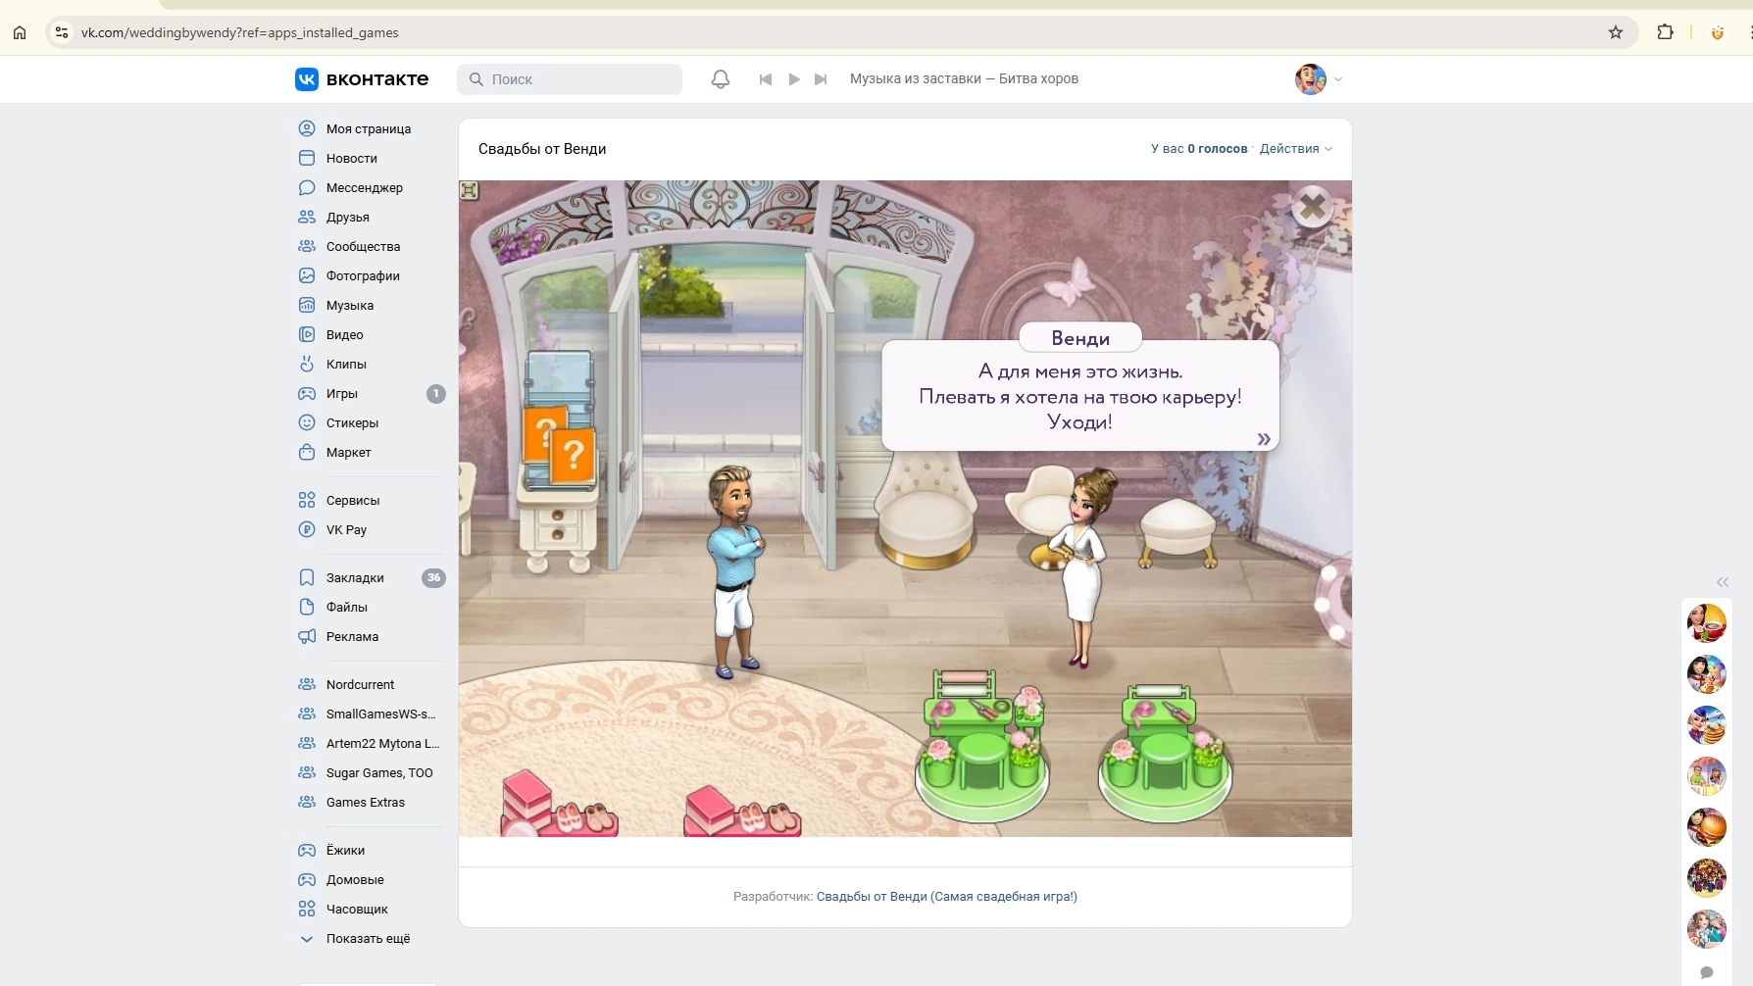Open Sugar Games, TOO community
This screenshot has height=986, width=1753.
point(379,772)
